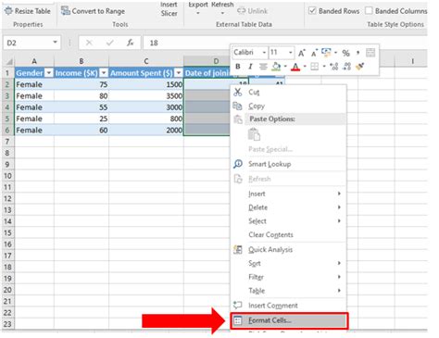Select the column A header
The image size is (439, 338).
click(x=34, y=61)
